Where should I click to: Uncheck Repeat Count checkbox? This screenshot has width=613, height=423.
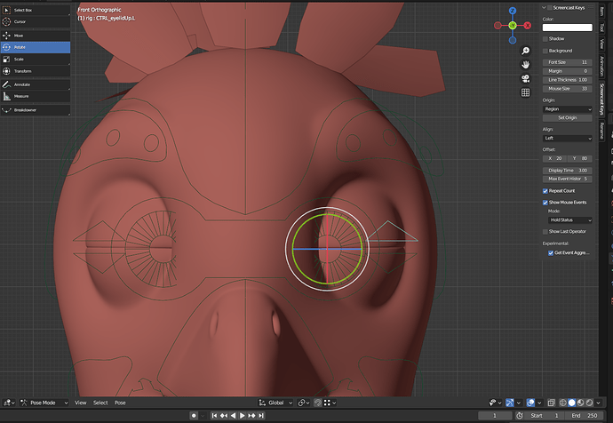click(545, 191)
